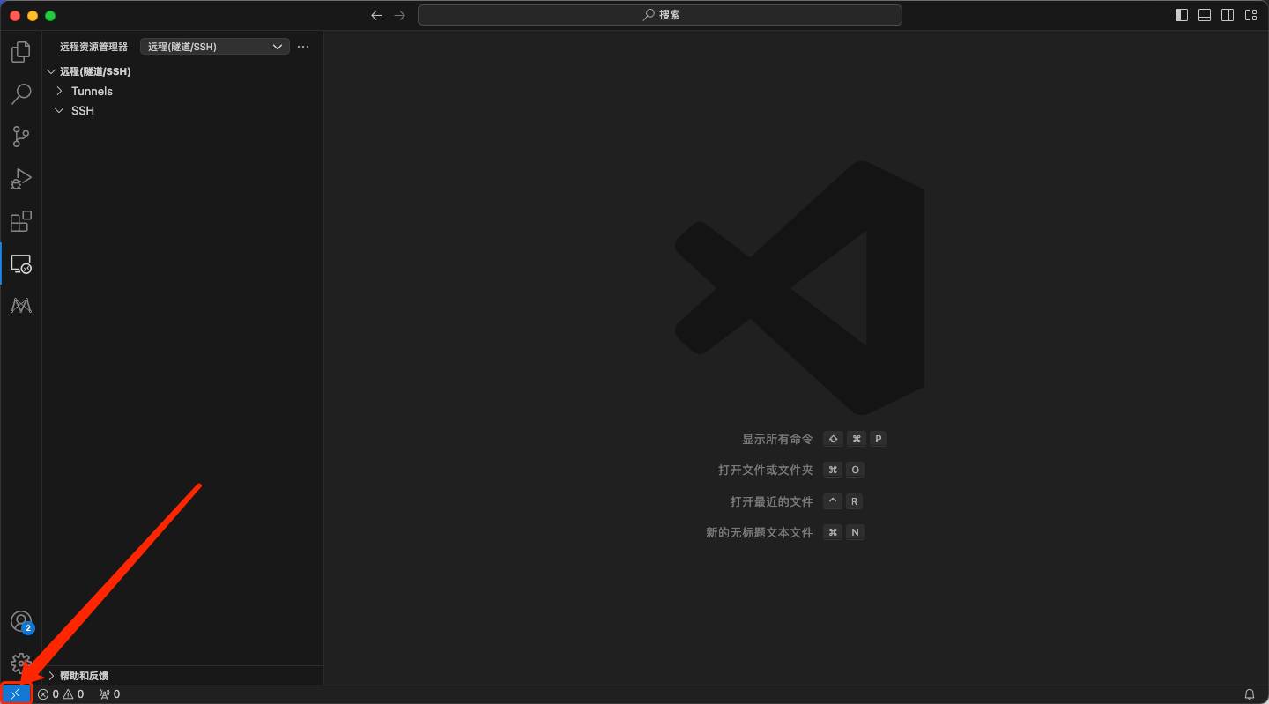Click the 搜索 command center box
The width and height of the screenshot is (1269, 704).
[660, 15]
